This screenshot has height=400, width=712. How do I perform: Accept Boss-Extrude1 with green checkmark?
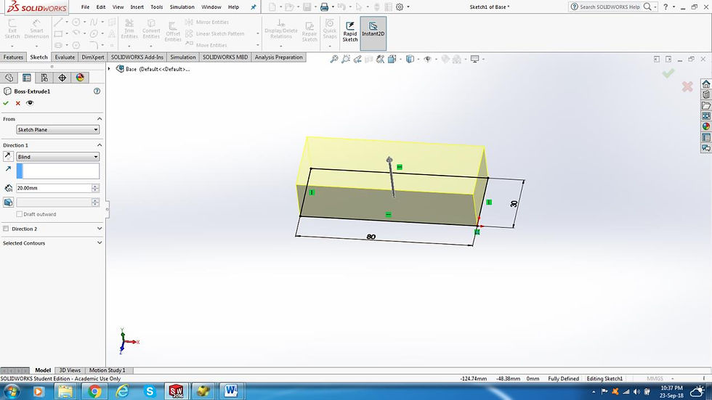[x=6, y=103]
